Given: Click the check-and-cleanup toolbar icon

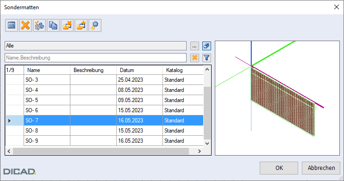Looking at the screenshot, I should tap(39, 25).
